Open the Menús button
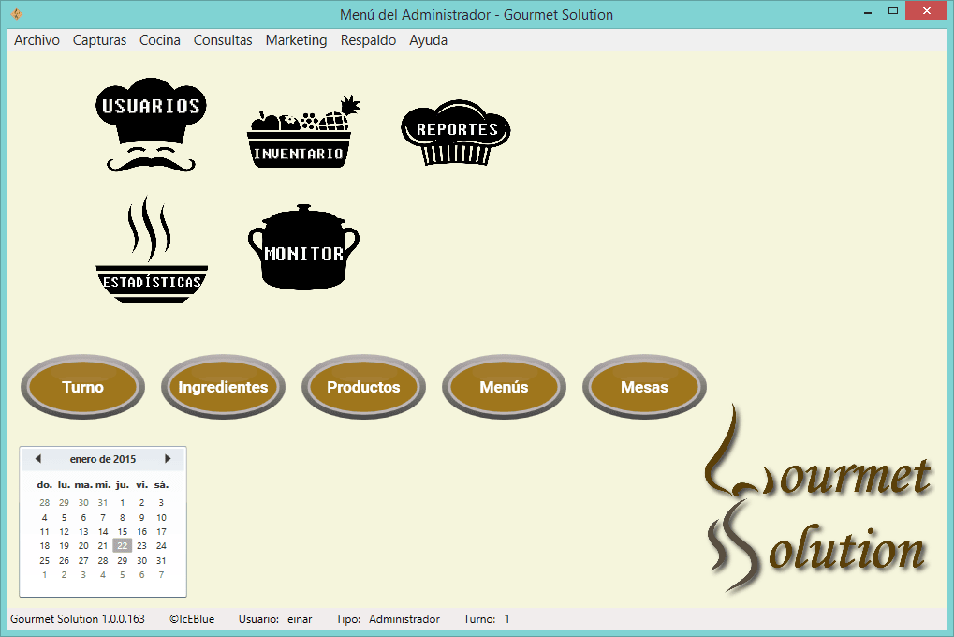This screenshot has width=954, height=637. click(x=504, y=387)
